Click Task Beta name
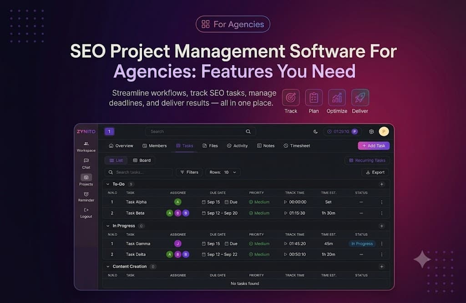The width and height of the screenshot is (466, 303). point(135,213)
